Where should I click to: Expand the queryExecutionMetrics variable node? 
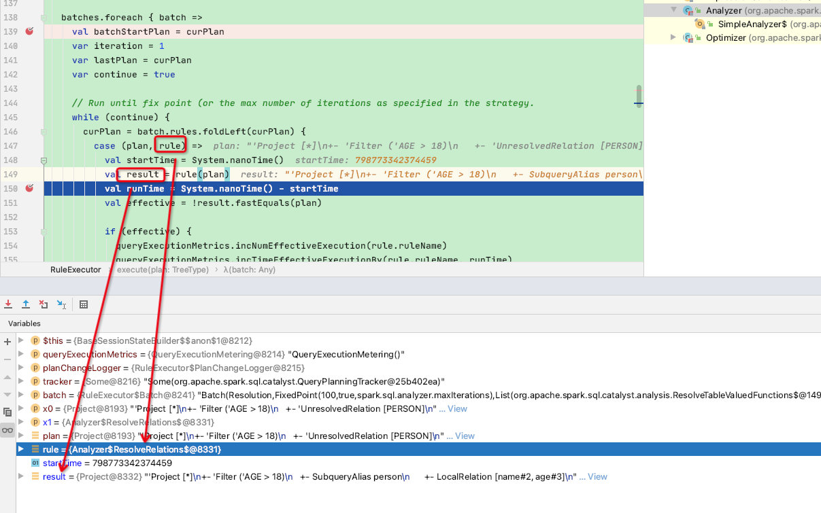pyautogui.click(x=21, y=354)
